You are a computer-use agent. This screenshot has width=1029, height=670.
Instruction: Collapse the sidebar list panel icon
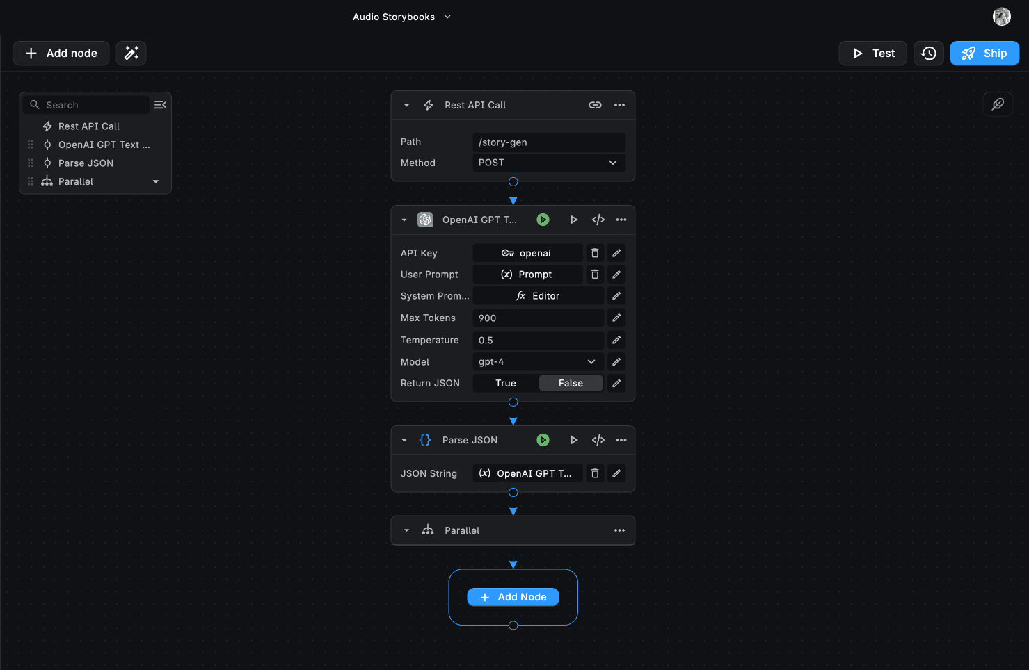pyautogui.click(x=160, y=105)
